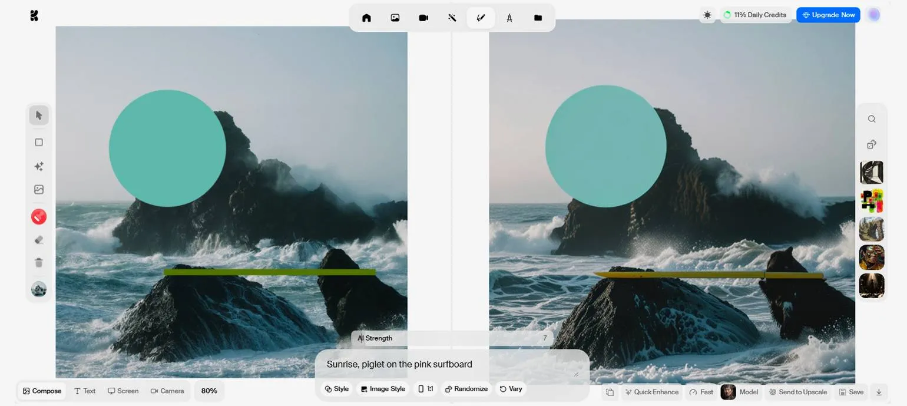Viewport: 907px width, 406px height.
Task: Switch input source to Camera
Action: [x=167, y=391]
